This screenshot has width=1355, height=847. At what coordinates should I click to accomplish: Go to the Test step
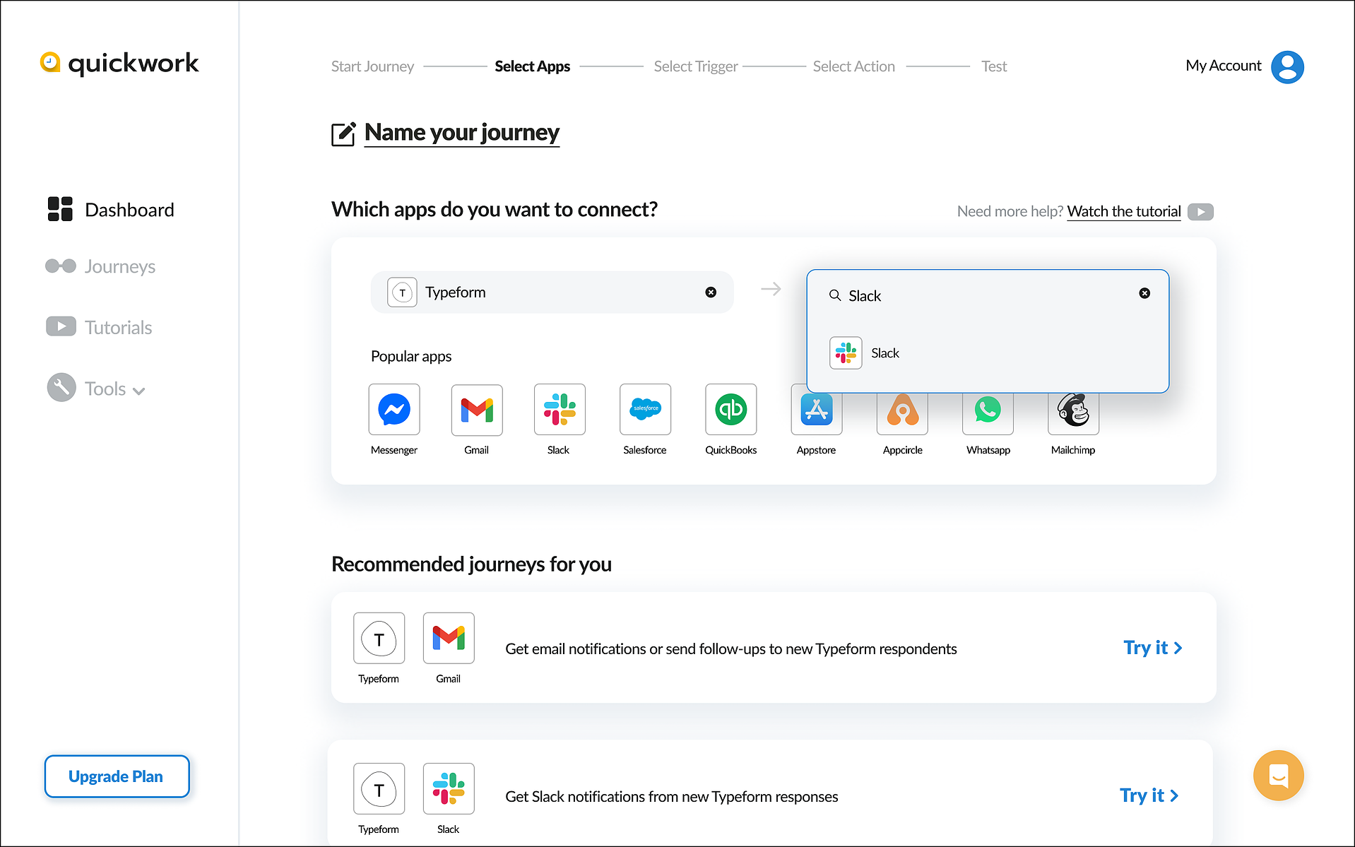pyautogui.click(x=994, y=66)
